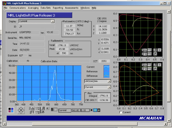The width and height of the screenshot is (172, 128).
Task: Click the four-color plot color palette icon
Action: (11, 110)
